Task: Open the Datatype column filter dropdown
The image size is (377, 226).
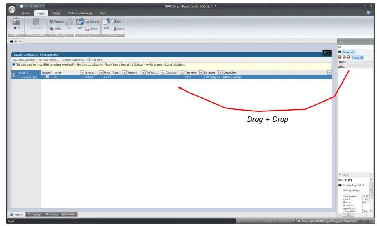Action: (220, 72)
